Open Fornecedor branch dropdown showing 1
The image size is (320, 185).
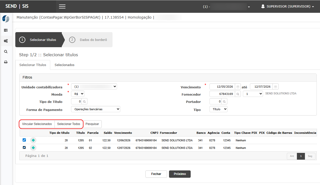(253, 94)
